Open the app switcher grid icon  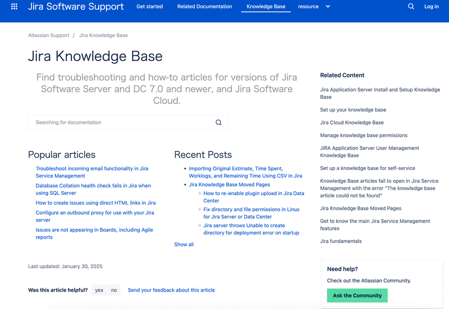[x=14, y=6]
